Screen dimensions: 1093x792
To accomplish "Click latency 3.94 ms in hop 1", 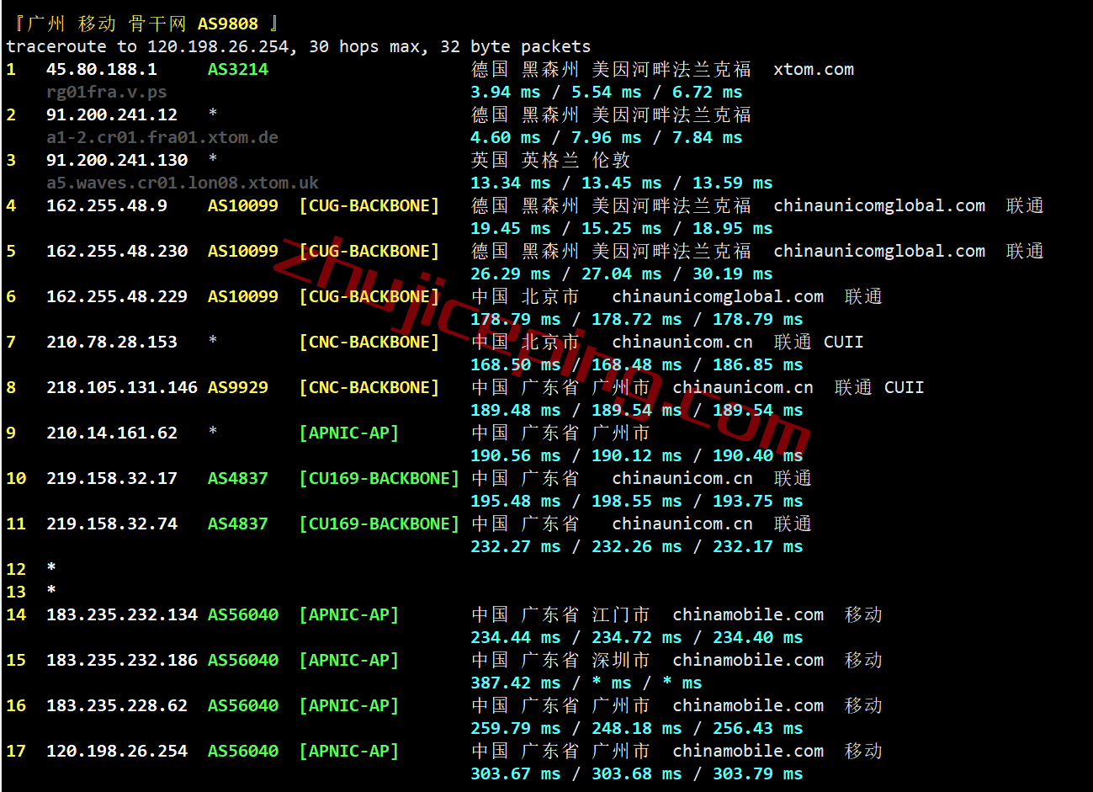I will point(506,92).
